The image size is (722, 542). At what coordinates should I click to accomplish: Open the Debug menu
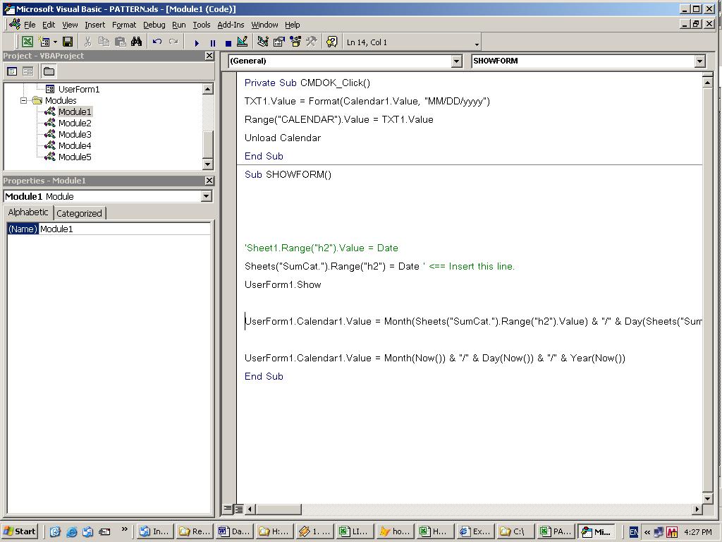[154, 25]
